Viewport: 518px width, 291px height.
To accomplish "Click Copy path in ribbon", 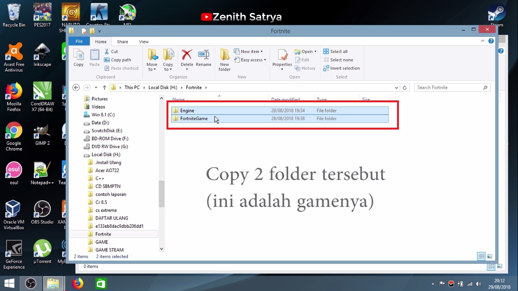I will 118,60.
